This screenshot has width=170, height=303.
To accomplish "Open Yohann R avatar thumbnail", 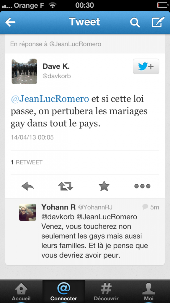I will click(27, 212).
